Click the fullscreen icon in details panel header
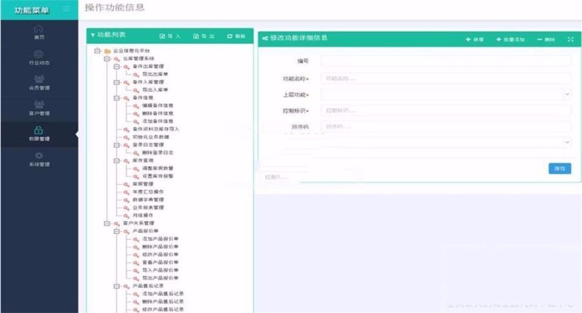The image size is (582, 313). [570, 39]
